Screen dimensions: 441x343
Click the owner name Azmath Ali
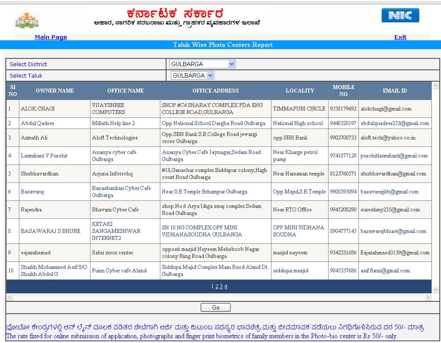click(34, 138)
